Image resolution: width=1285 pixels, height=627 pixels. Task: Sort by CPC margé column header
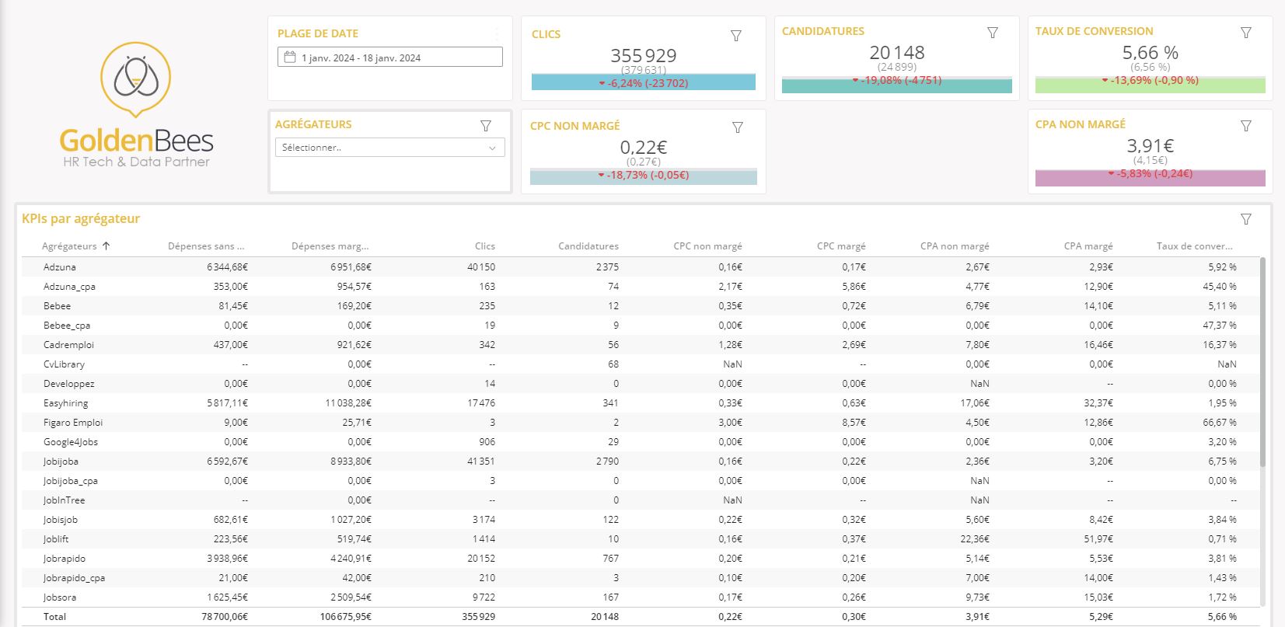(841, 246)
